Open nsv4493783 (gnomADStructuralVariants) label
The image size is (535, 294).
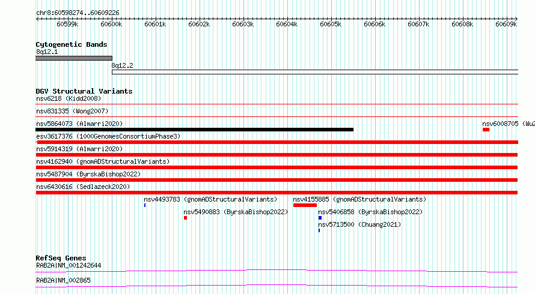(x=210, y=199)
